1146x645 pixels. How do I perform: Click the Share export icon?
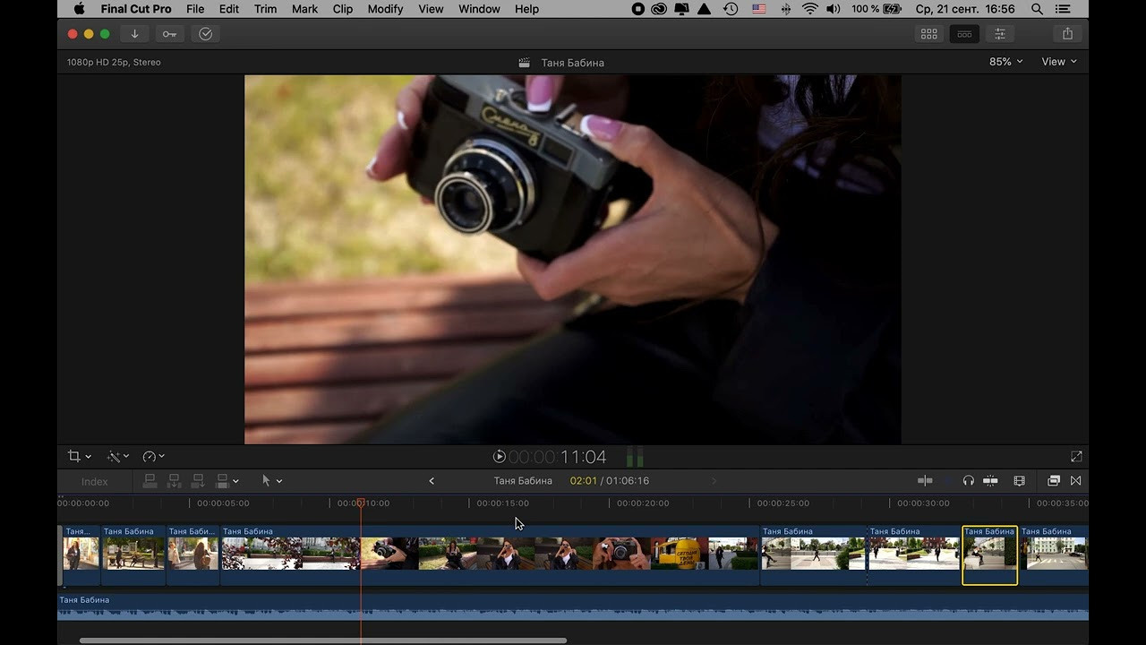point(1067,34)
